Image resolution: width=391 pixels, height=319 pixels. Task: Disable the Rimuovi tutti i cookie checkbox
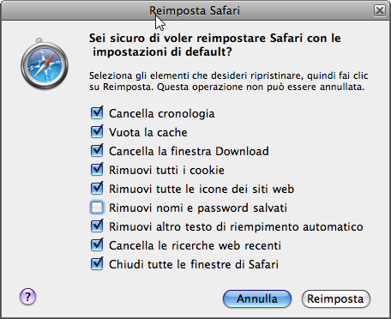click(97, 170)
